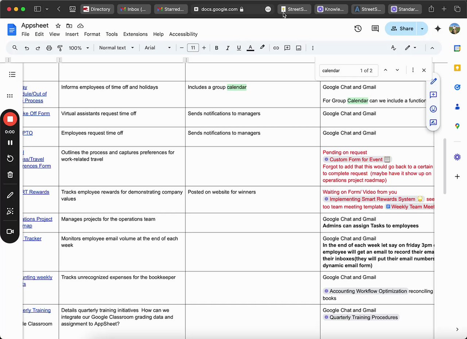Pause the screen recording

click(10, 143)
